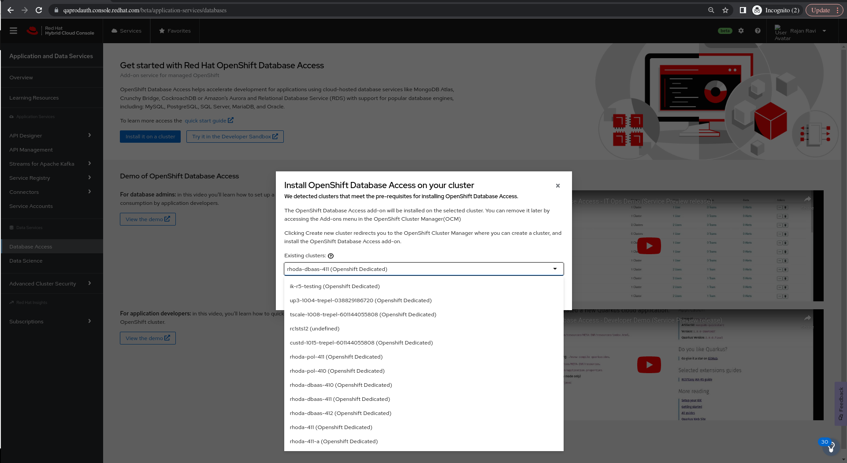Open browser zoom magnifier icon
Image resolution: width=847 pixels, height=463 pixels.
711,10
